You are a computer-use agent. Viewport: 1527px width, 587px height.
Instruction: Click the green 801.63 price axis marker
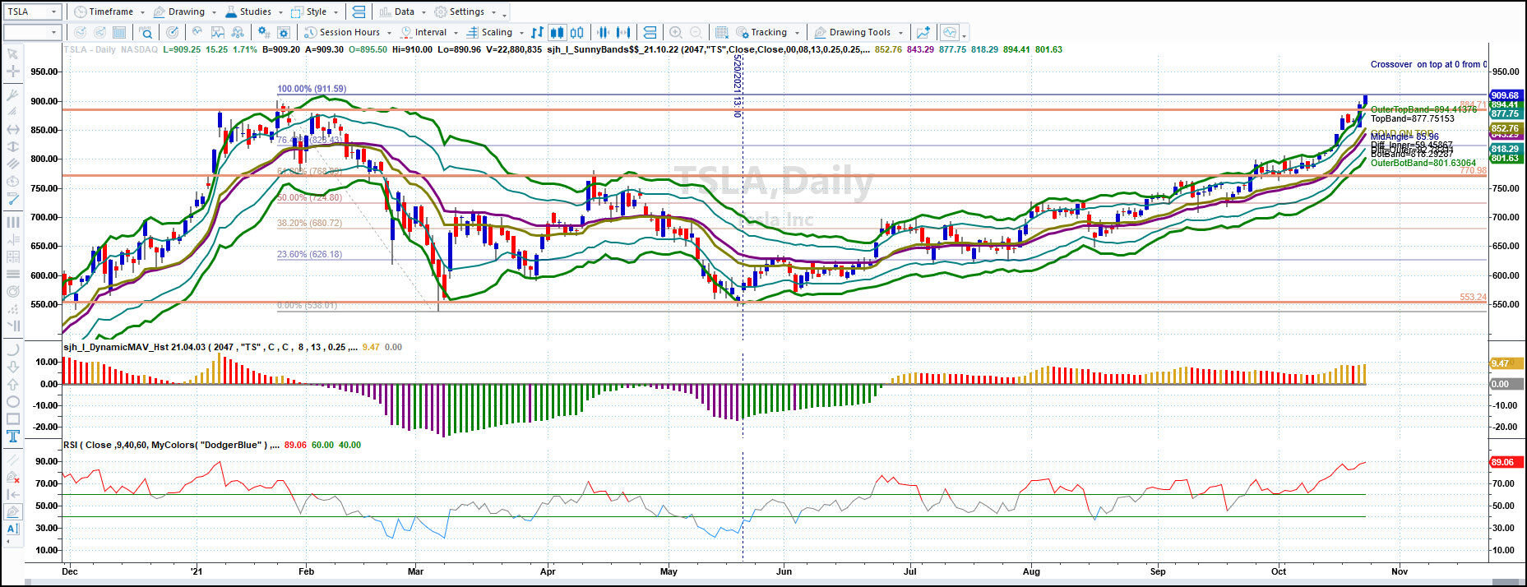[x=1505, y=158]
